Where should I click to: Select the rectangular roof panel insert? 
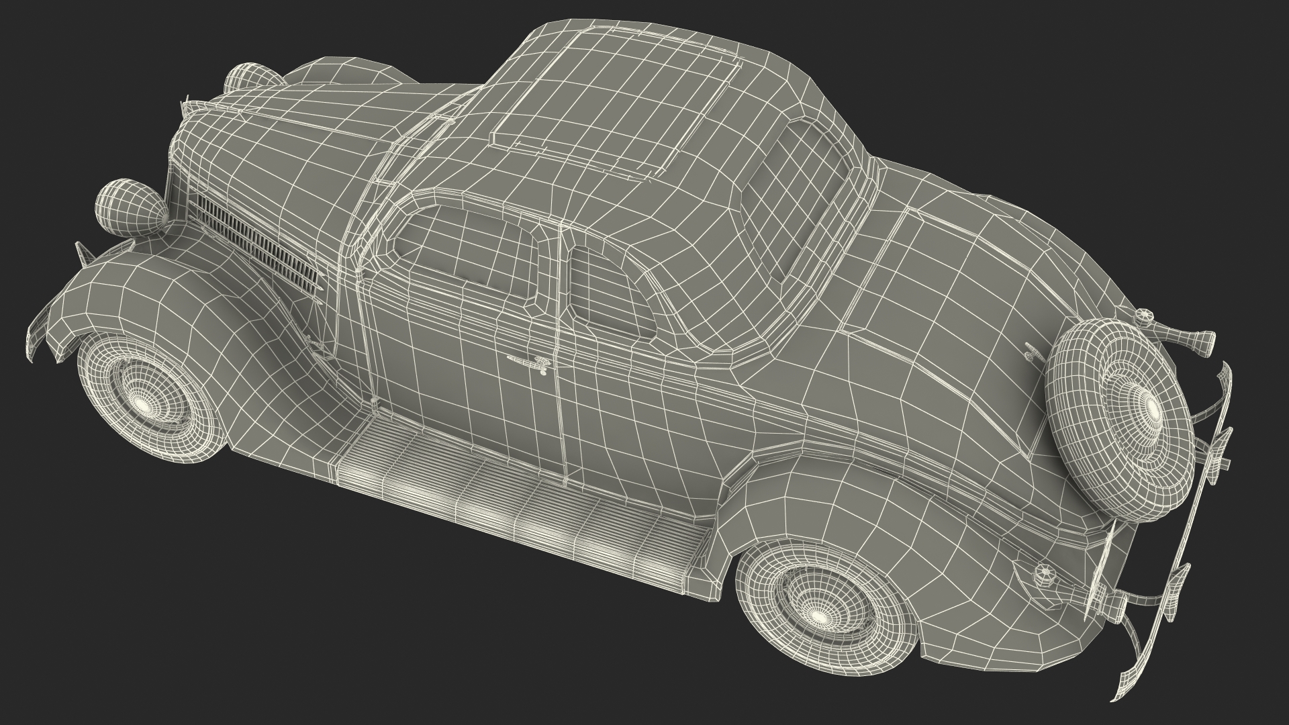pyautogui.click(x=618, y=101)
